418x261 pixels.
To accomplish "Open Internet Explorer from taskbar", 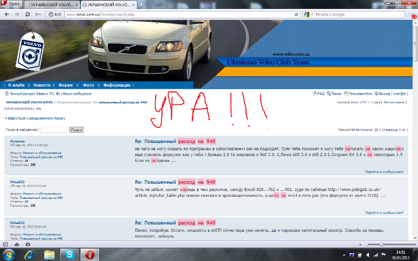I will click(x=29, y=255).
